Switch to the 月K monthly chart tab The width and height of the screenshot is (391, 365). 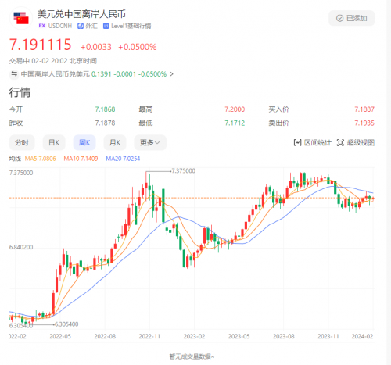coord(115,143)
